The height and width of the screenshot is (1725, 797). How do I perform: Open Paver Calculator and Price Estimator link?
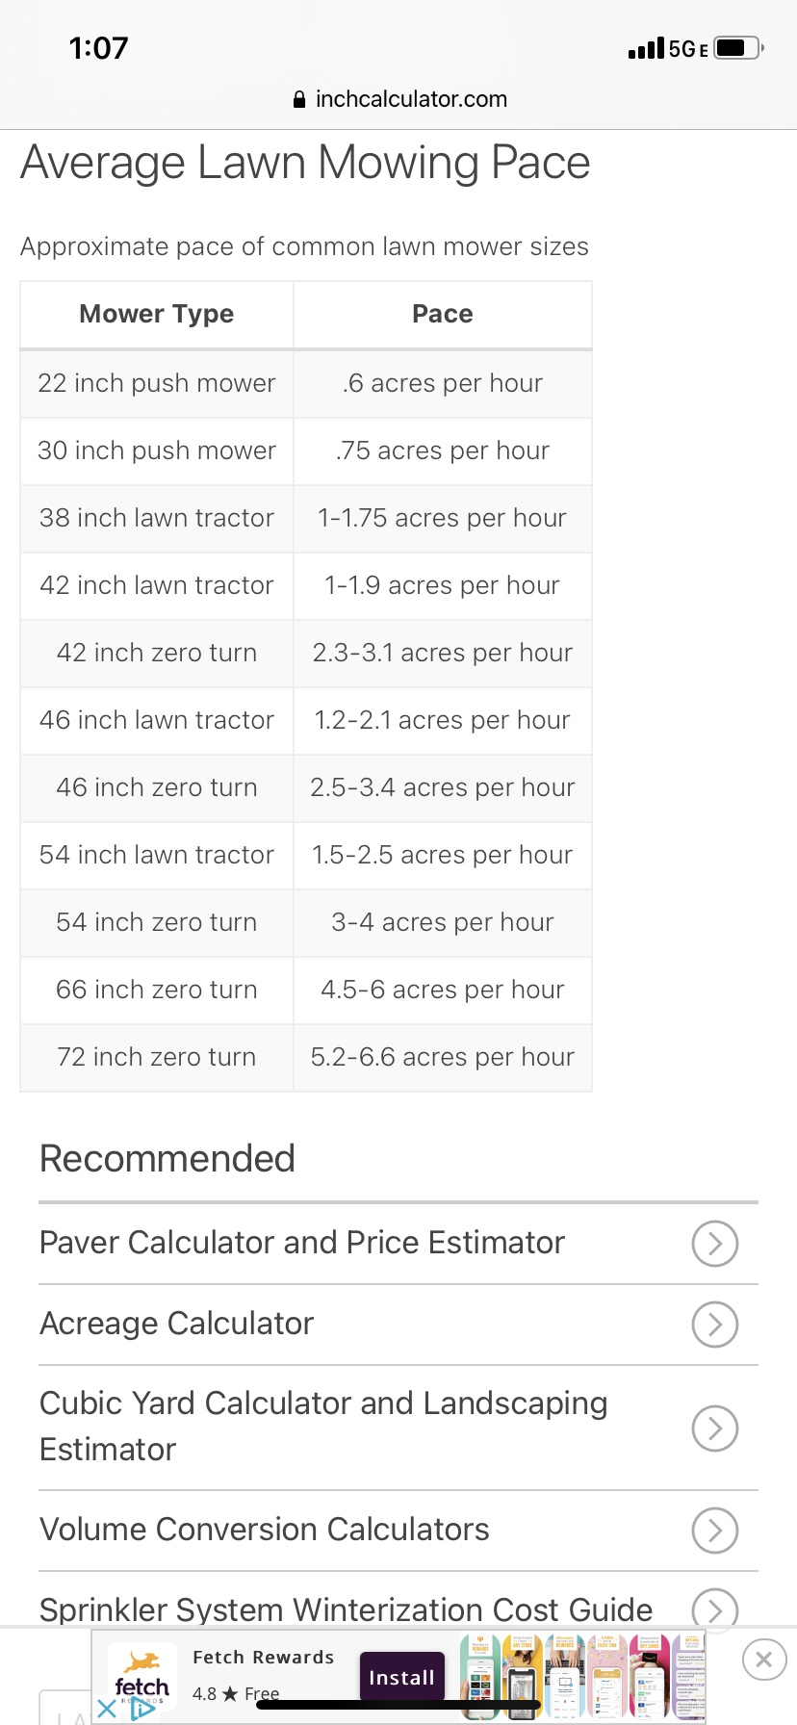tap(302, 1243)
